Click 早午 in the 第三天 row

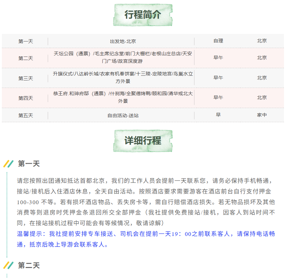click(218, 78)
